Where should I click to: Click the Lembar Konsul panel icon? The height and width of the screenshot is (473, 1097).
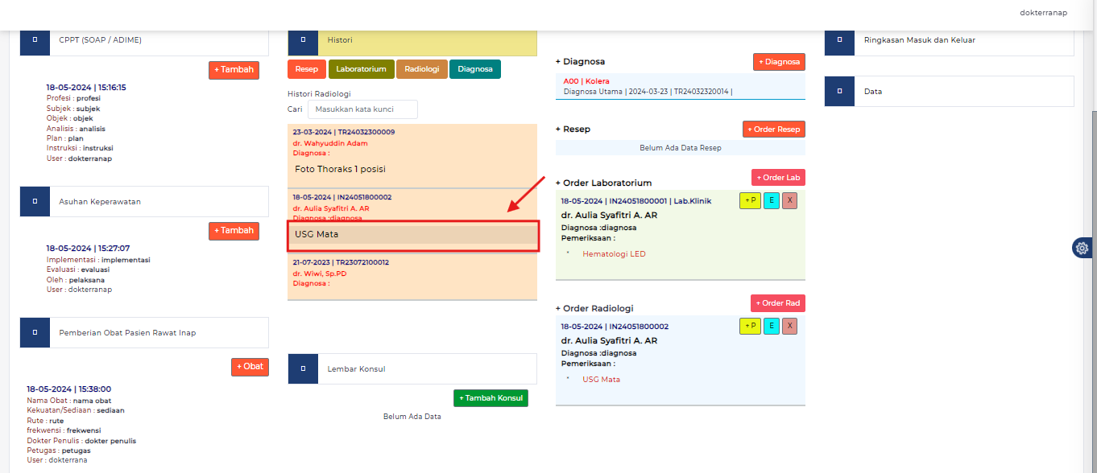(303, 369)
